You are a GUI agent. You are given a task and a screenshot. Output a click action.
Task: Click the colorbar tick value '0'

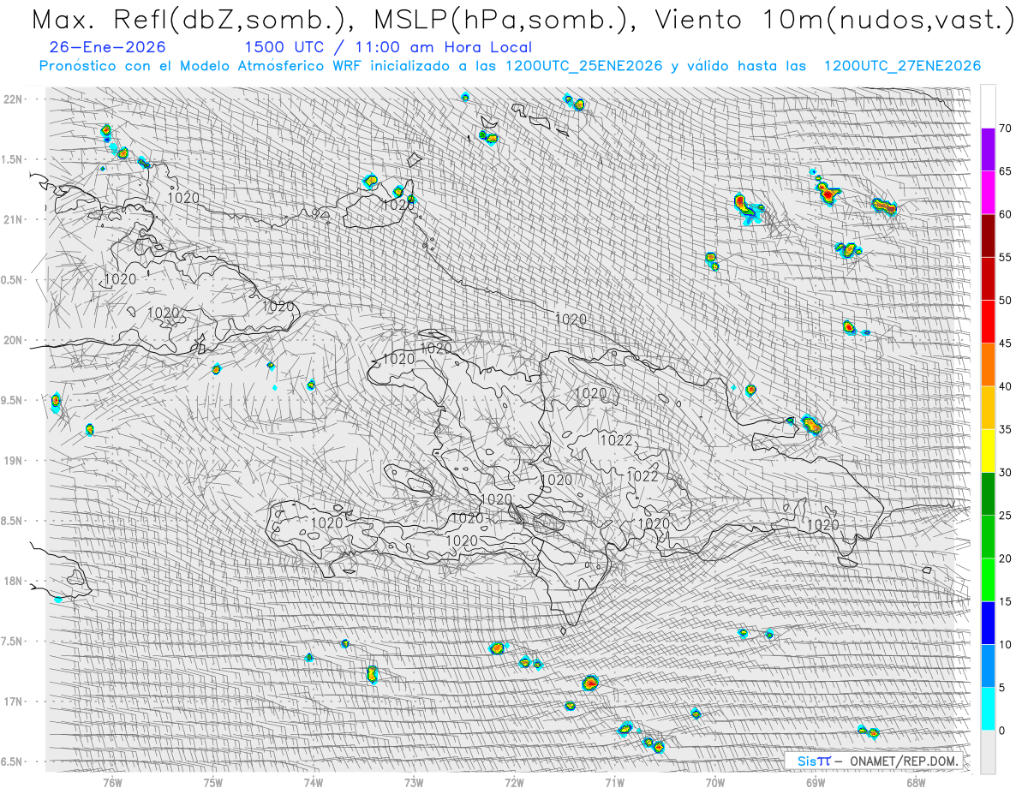[1001, 731]
